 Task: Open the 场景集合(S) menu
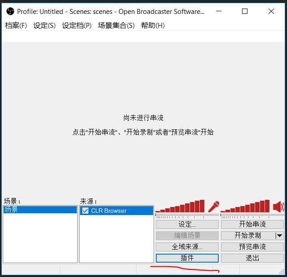[x=116, y=26]
